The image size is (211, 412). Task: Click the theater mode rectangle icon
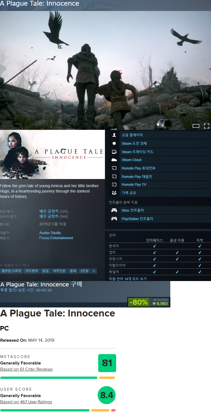pyautogui.click(x=196, y=126)
